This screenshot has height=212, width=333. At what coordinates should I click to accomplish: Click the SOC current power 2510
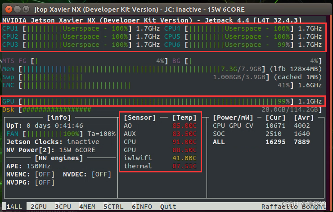[274, 134]
